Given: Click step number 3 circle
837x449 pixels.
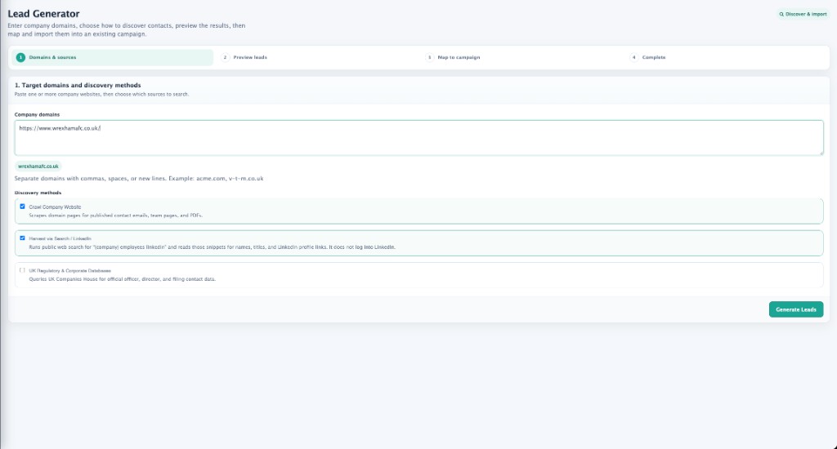Looking at the screenshot, I should [429, 57].
